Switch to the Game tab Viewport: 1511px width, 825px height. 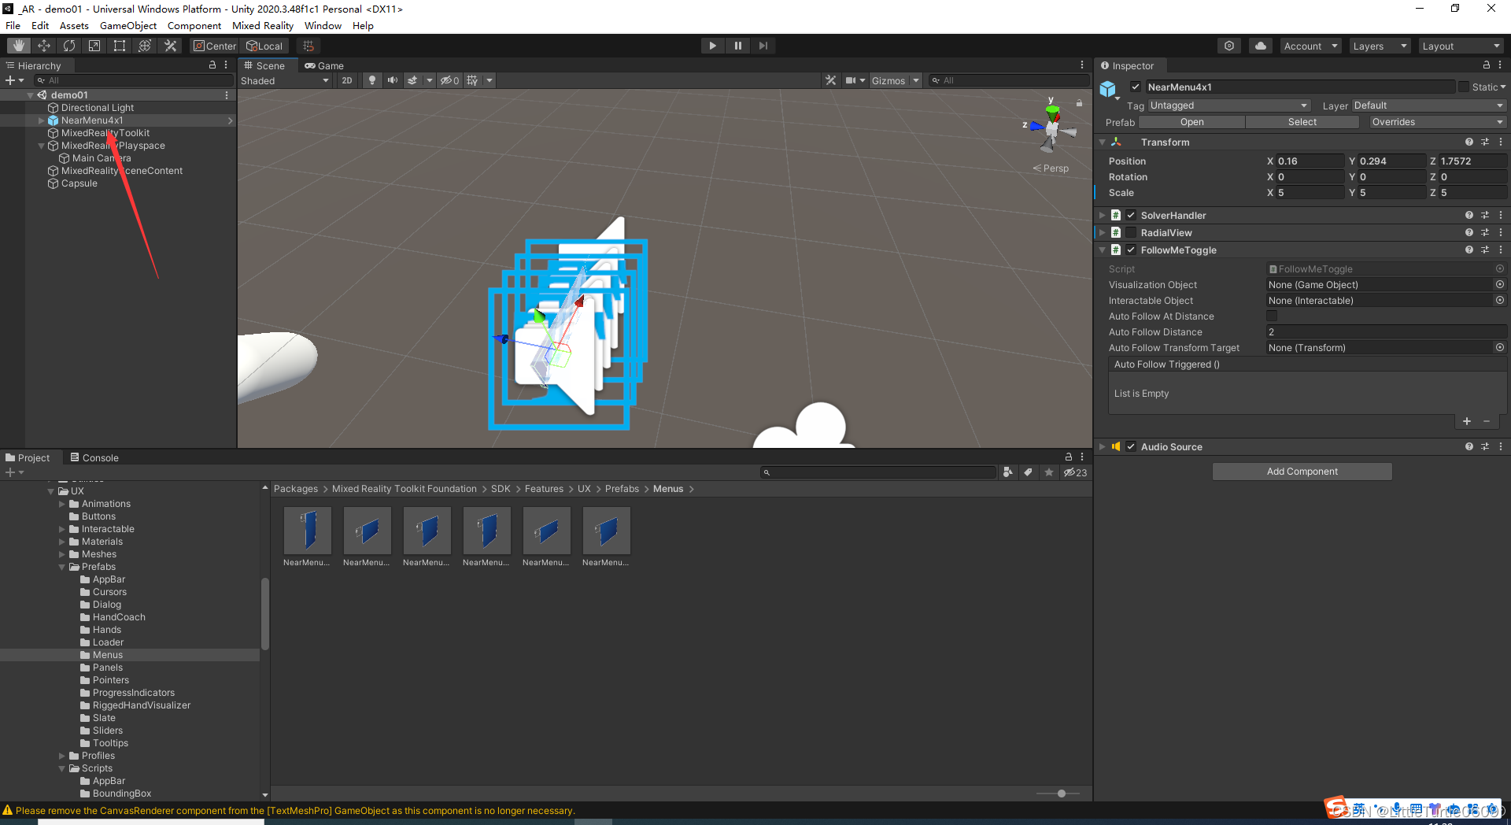tap(324, 65)
